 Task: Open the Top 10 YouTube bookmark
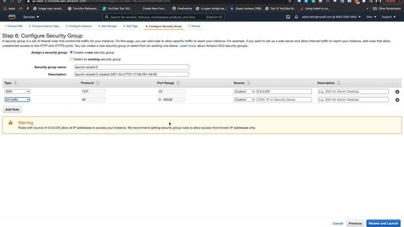(x=280, y=8)
